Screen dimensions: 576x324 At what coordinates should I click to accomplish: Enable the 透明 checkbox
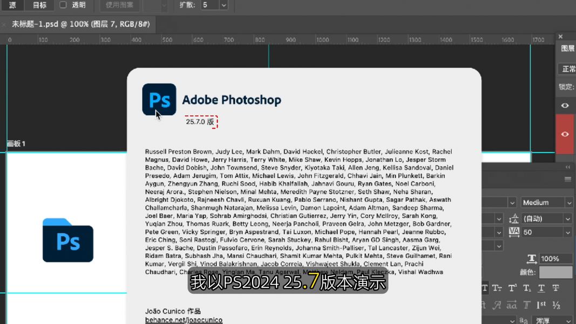[x=63, y=5]
